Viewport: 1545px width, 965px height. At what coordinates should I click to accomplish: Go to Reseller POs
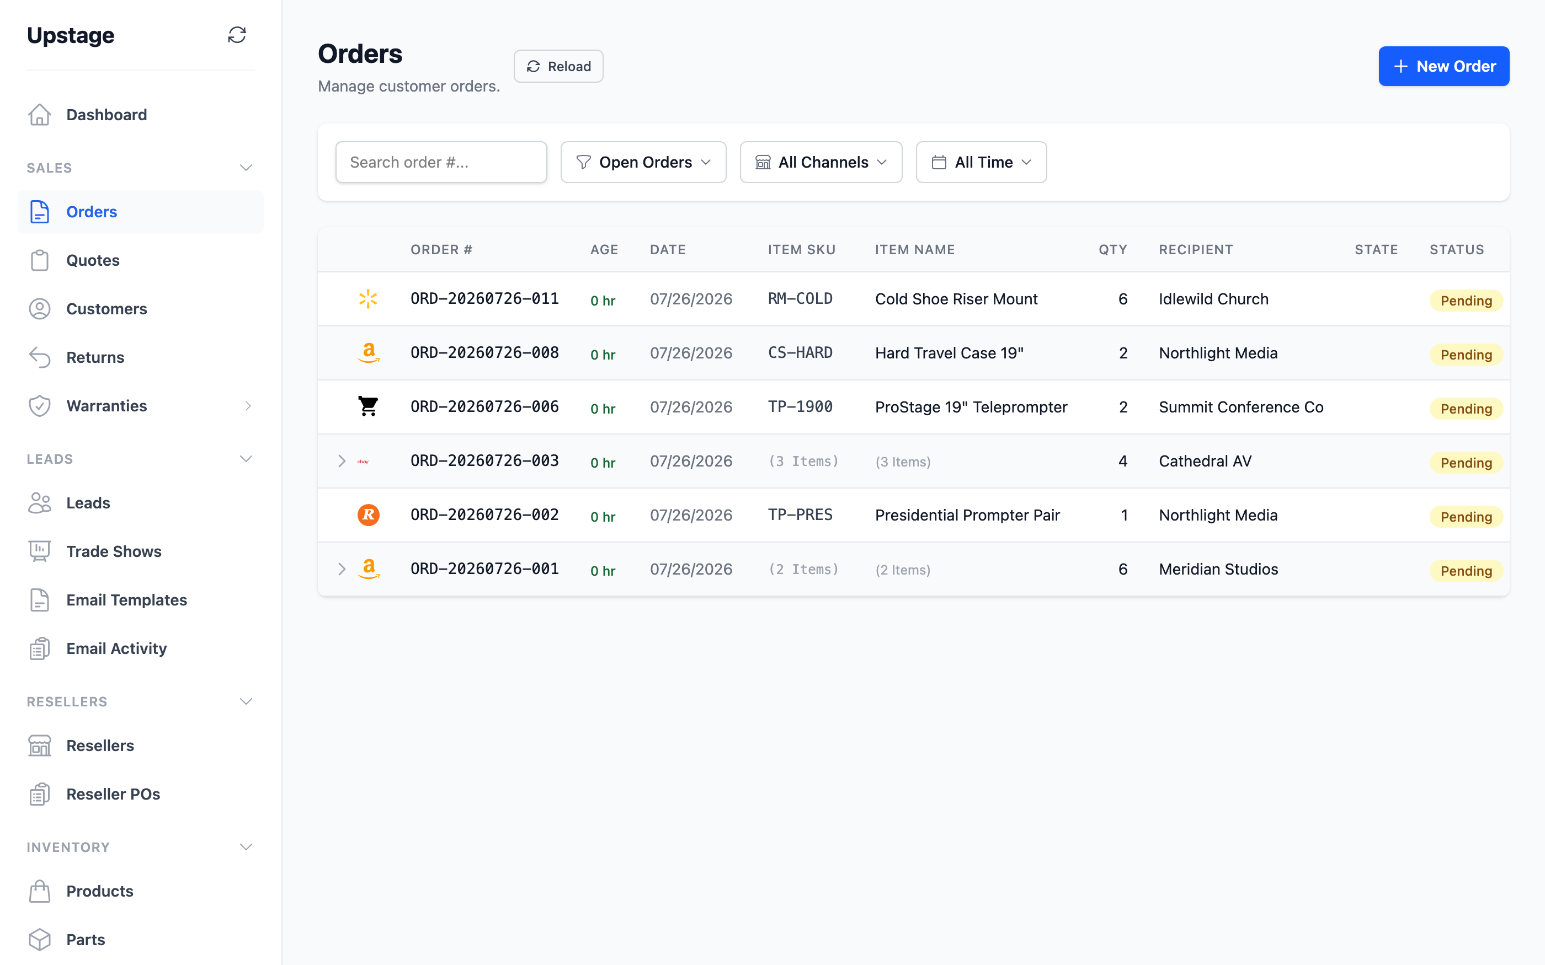tap(141, 794)
